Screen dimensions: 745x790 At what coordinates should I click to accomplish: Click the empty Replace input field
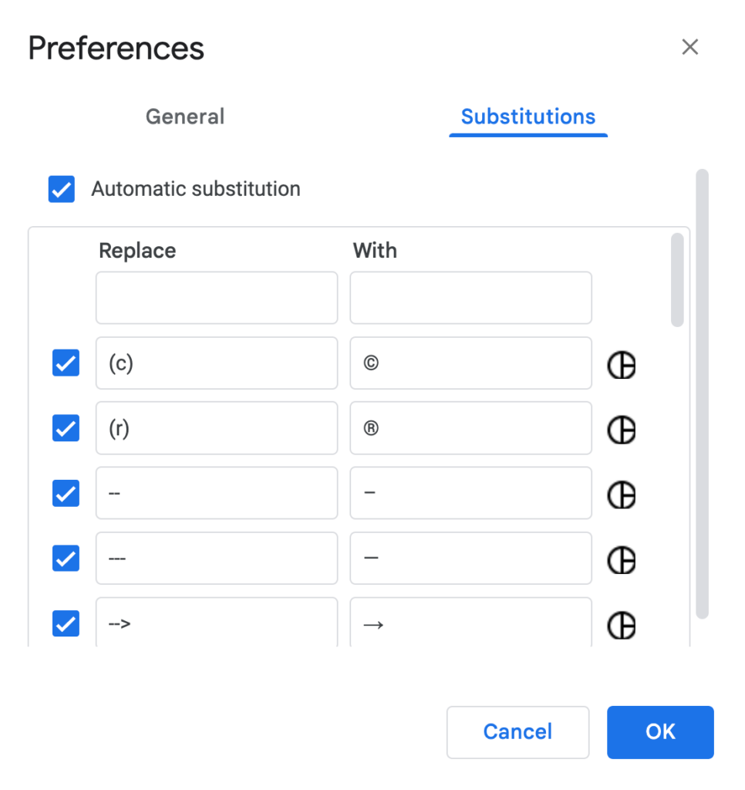[217, 297]
